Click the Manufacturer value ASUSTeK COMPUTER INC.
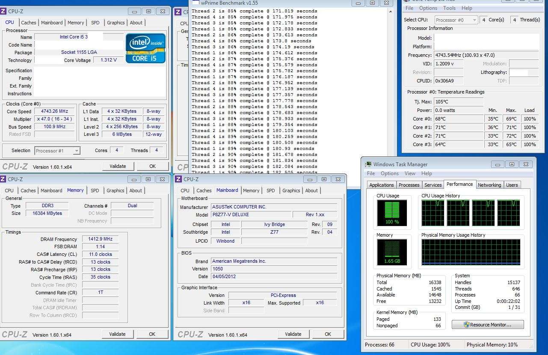Image resolution: width=548 pixels, height=355 pixels. tap(274, 207)
